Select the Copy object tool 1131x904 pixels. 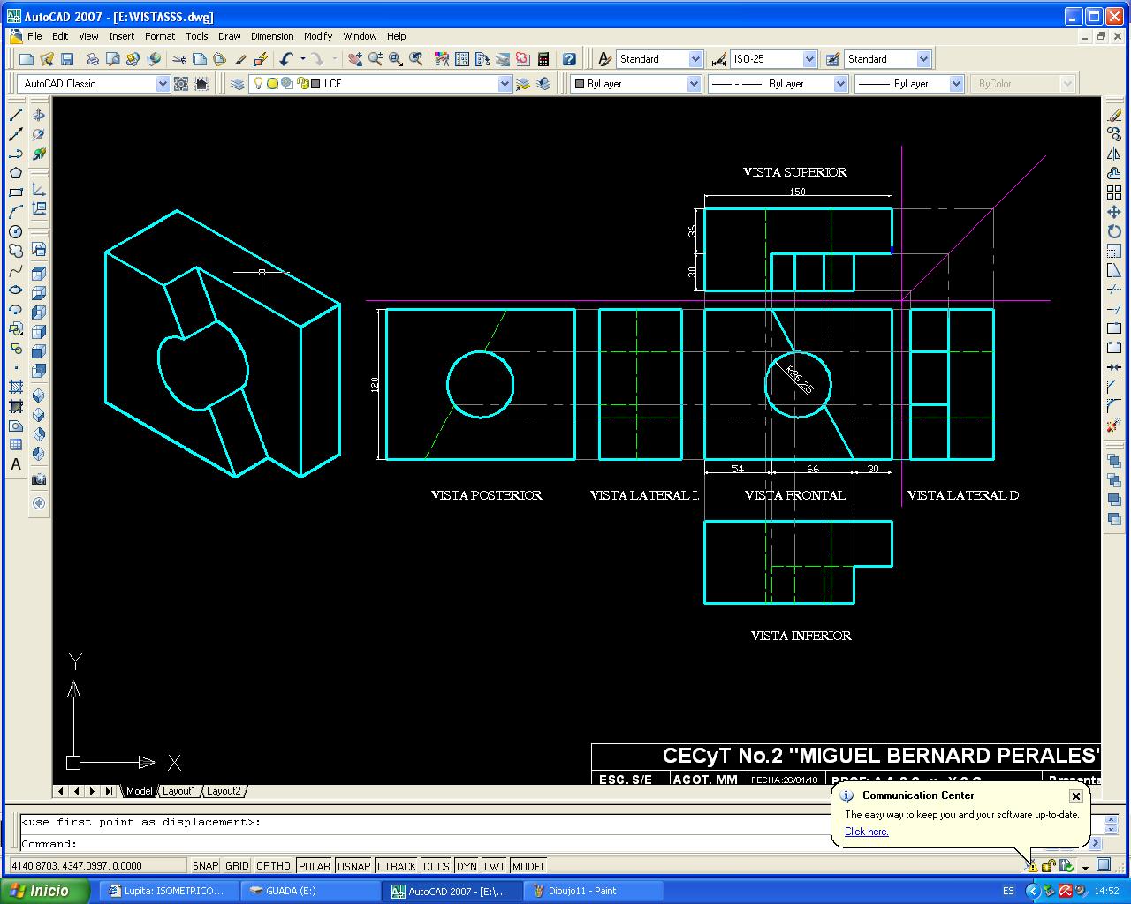1114,134
